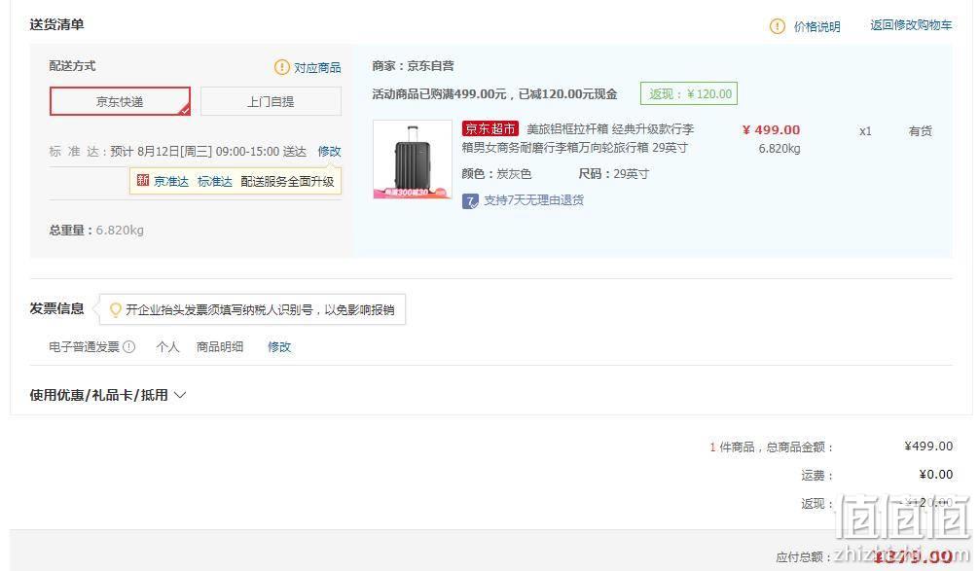Expand 使用优惠/礼品卡/抵用 section
This screenshot has height=571, width=979.
coord(107,395)
